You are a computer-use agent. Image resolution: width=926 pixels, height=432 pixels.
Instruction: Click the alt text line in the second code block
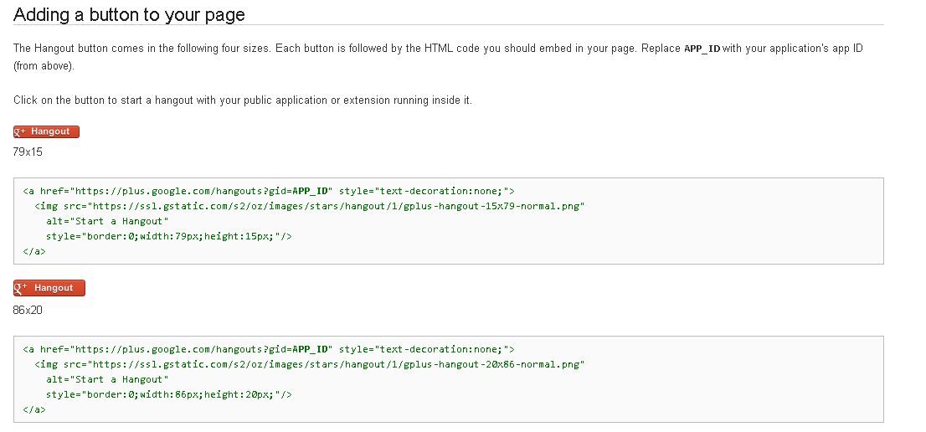pyautogui.click(x=108, y=379)
